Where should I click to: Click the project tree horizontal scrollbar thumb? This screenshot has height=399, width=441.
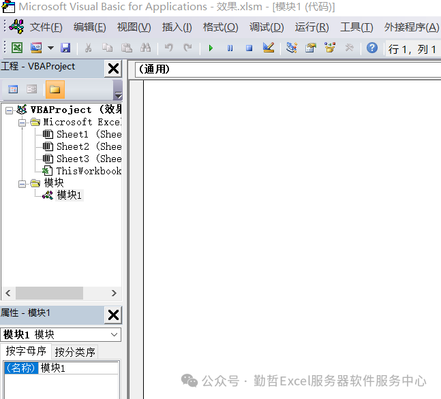(x=49, y=293)
